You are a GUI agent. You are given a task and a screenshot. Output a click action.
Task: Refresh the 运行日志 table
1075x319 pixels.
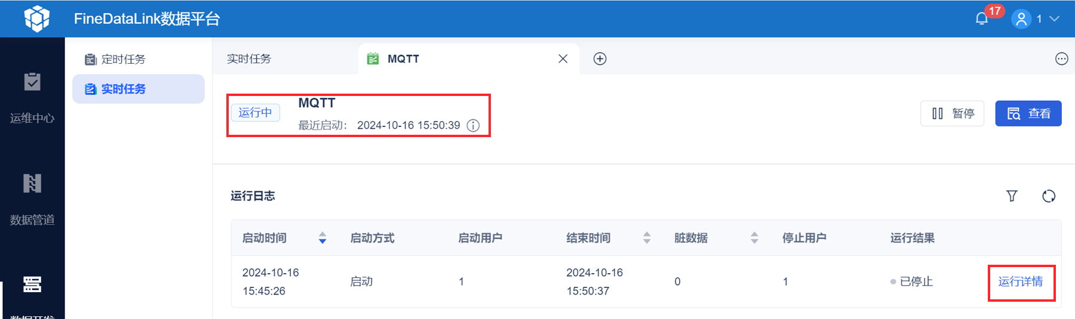[x=1049, y=196]
